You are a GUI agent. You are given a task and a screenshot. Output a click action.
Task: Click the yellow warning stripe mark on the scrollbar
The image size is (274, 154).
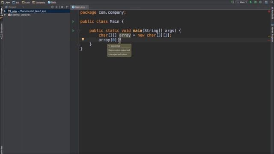point(269,36)
